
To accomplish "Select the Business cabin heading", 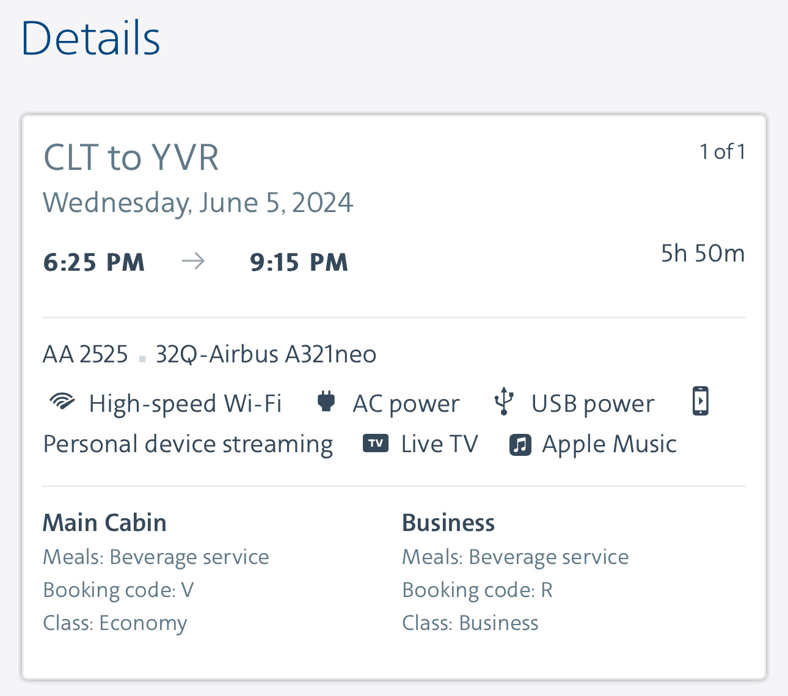I will click(448, 523).
